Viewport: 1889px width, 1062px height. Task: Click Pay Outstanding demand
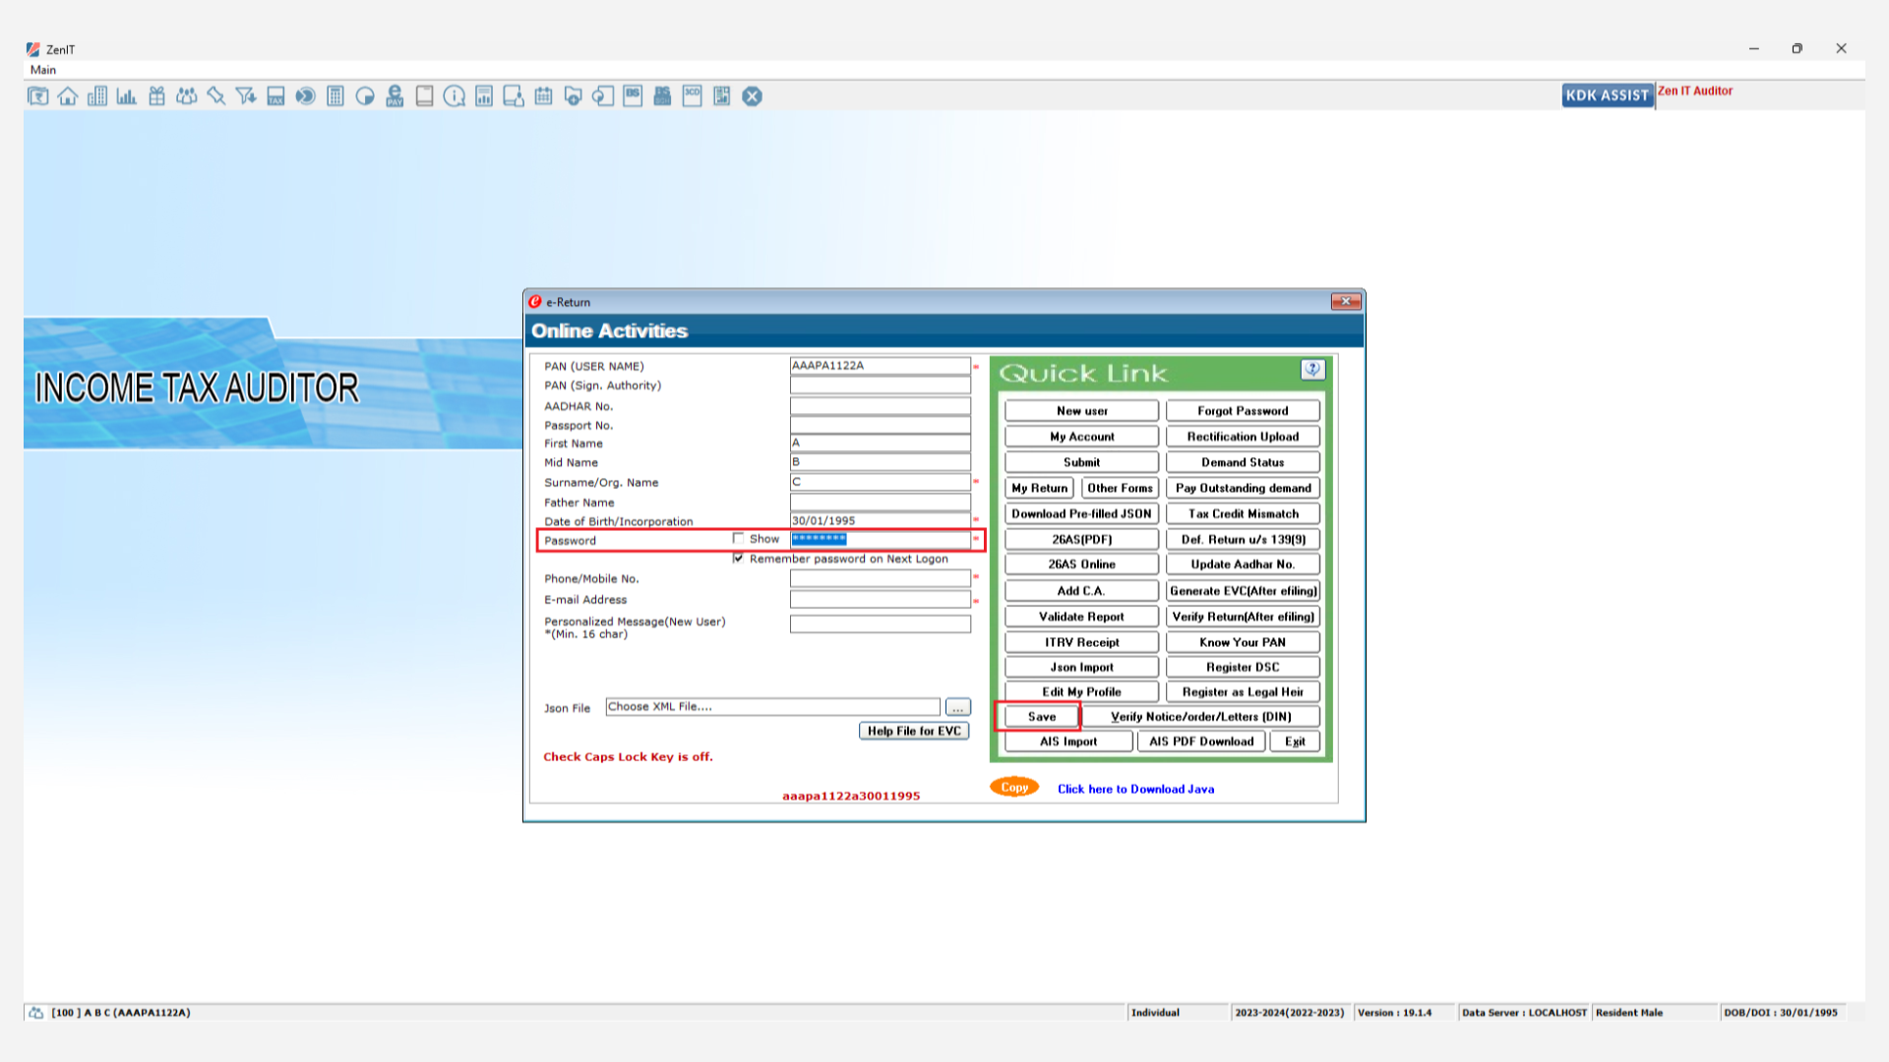click(x=1243, y=488)
